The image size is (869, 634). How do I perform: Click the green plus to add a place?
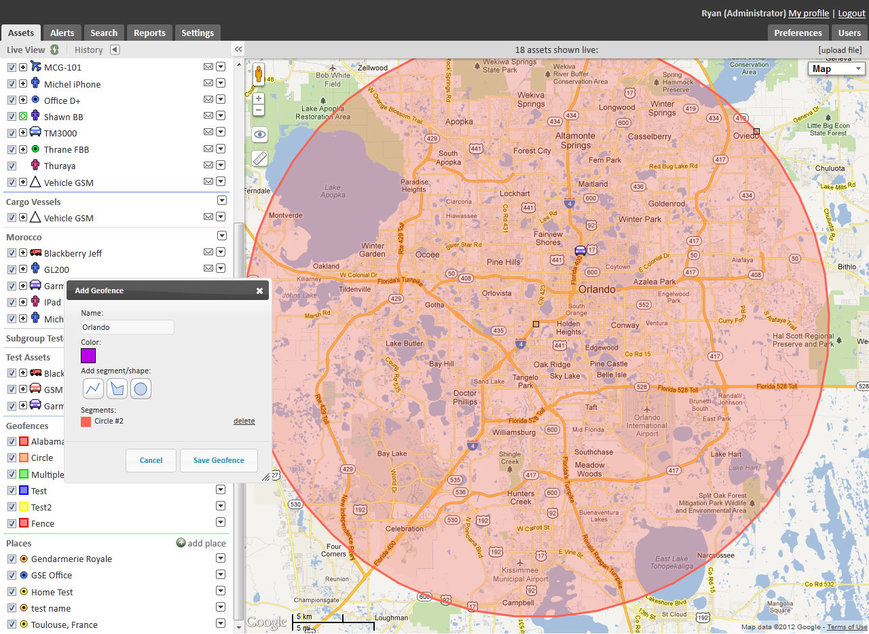180,542
